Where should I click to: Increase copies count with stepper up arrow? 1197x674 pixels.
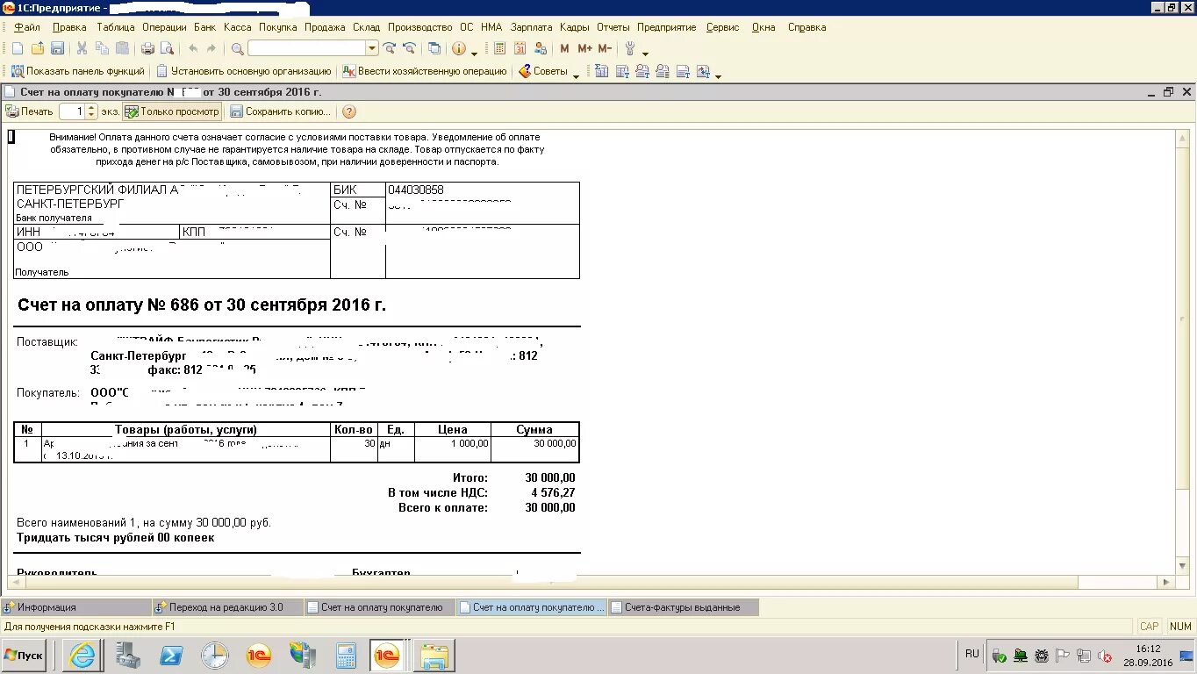(x=92, y=108)
